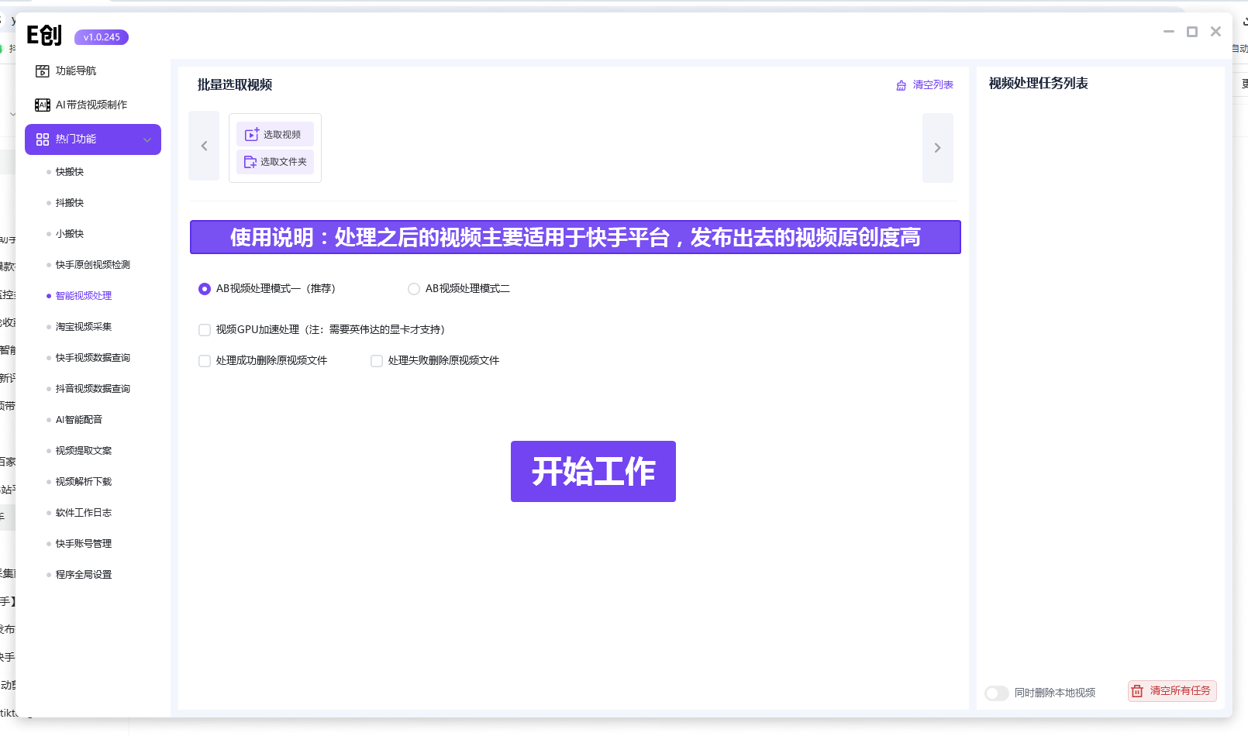Screen dimensions: 1248x736
Task: Click the 热门功能 grid icon
Action: pyautogui.click(x=43, y=139)
